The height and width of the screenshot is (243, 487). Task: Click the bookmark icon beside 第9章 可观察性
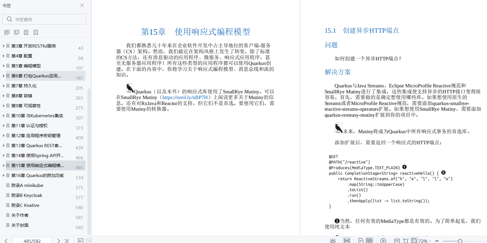point(8,106)
